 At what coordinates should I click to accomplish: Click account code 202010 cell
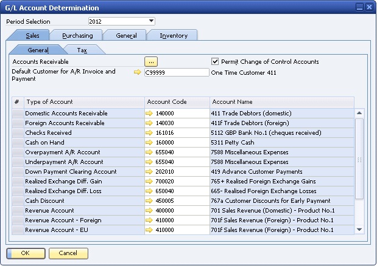click(177, 172)
